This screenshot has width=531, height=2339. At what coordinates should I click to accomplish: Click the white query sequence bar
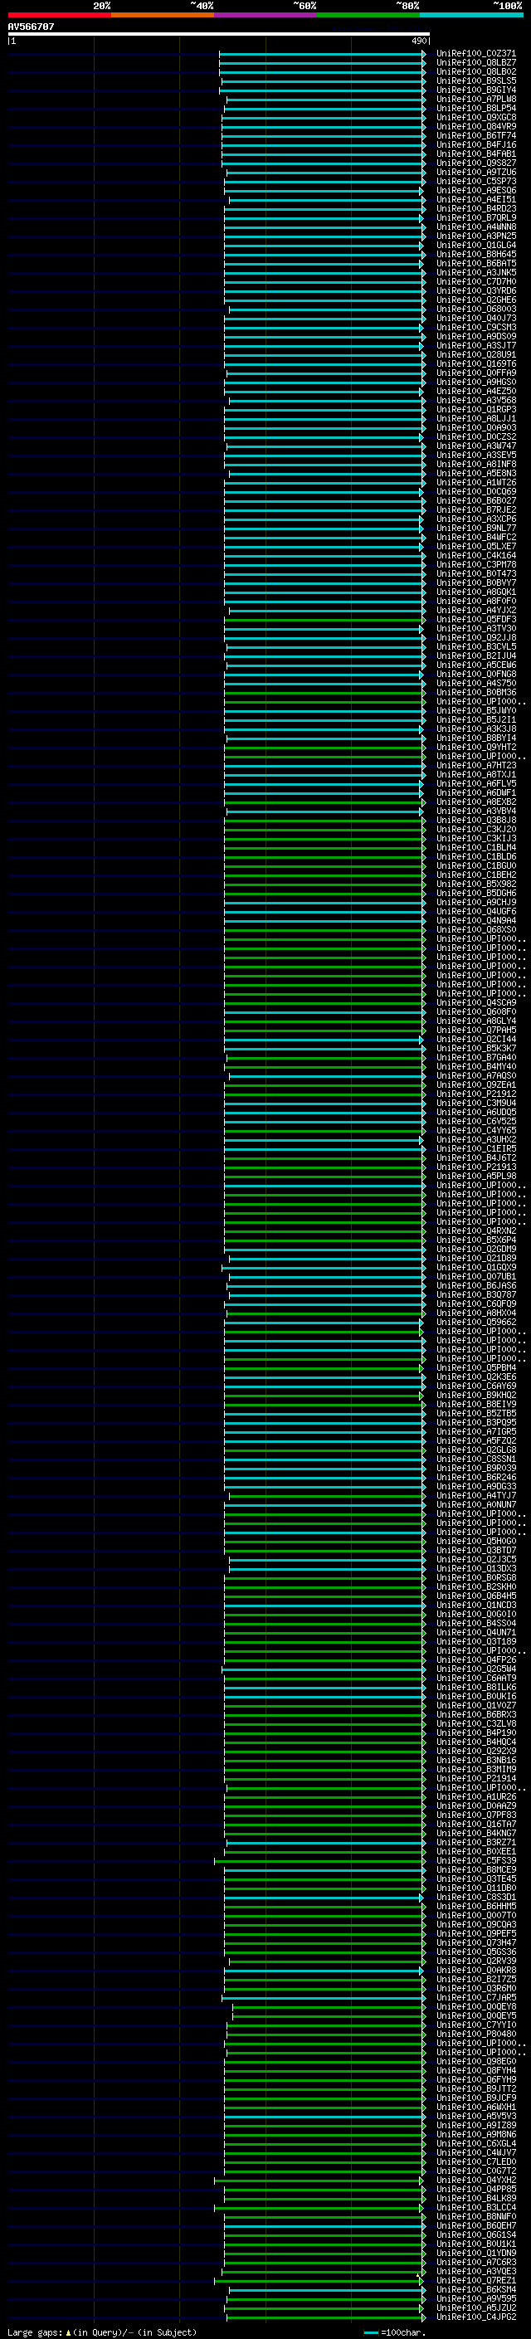coord(219,35)
